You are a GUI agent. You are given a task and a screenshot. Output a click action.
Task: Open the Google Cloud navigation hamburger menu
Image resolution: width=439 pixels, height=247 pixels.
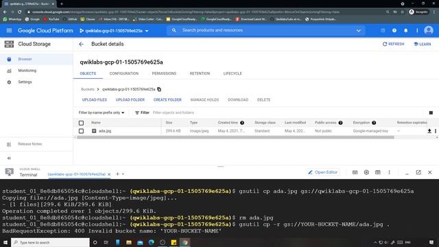point(9,30)
